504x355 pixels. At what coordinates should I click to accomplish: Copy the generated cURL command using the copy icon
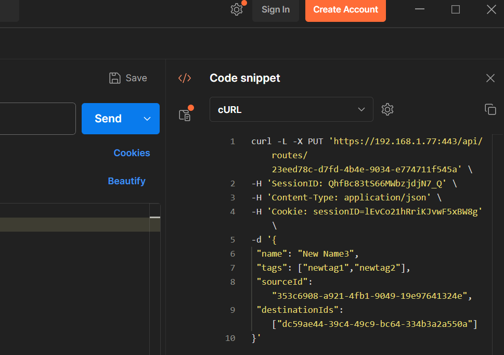point(490,109)
